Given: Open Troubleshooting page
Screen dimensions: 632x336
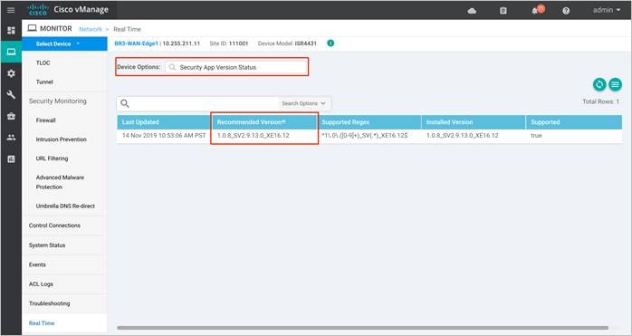Looking at the screenshot, I should (49, 303).
